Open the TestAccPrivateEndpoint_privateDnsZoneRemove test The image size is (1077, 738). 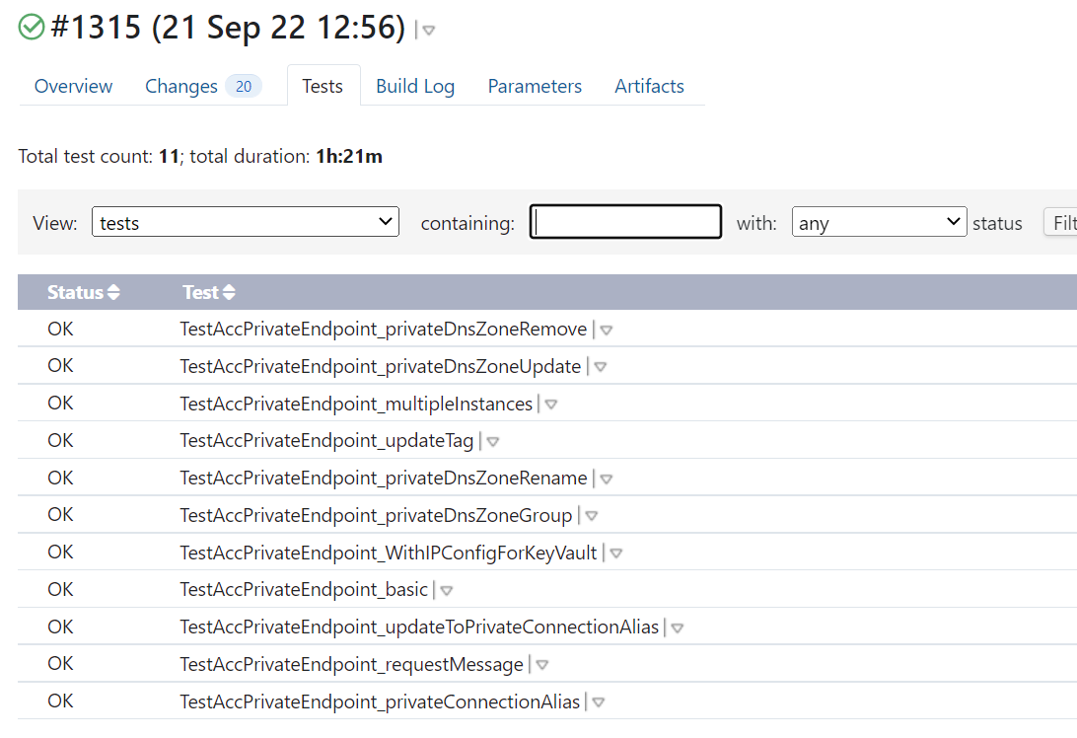click(384, 330)
